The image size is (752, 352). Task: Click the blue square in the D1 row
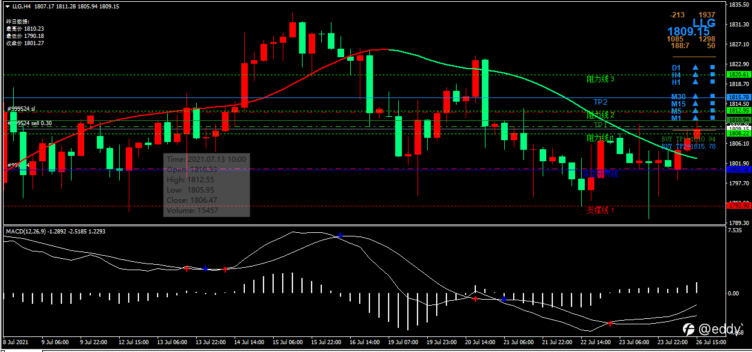[712, 67]
